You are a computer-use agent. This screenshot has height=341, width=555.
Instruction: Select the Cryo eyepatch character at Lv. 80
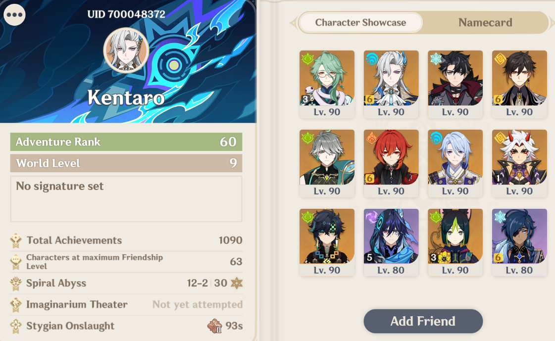tap(519, 243)
